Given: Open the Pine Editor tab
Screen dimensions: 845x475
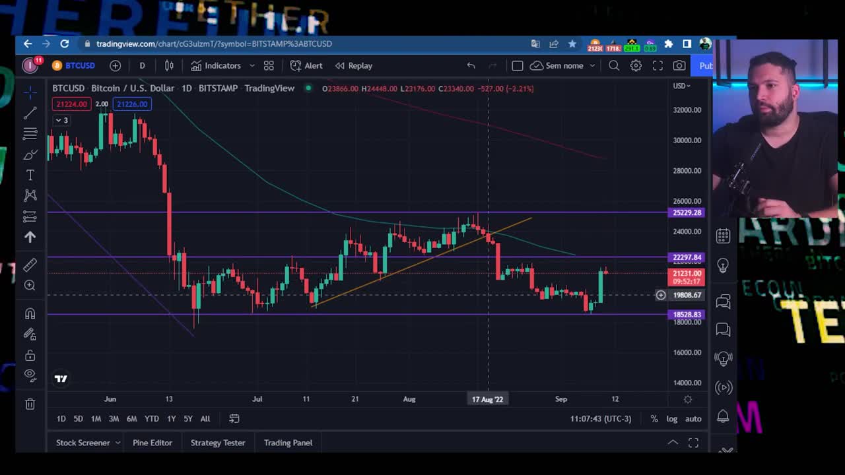Looking at the screenshot, I should pyautogui.click(x=152, y=443).
